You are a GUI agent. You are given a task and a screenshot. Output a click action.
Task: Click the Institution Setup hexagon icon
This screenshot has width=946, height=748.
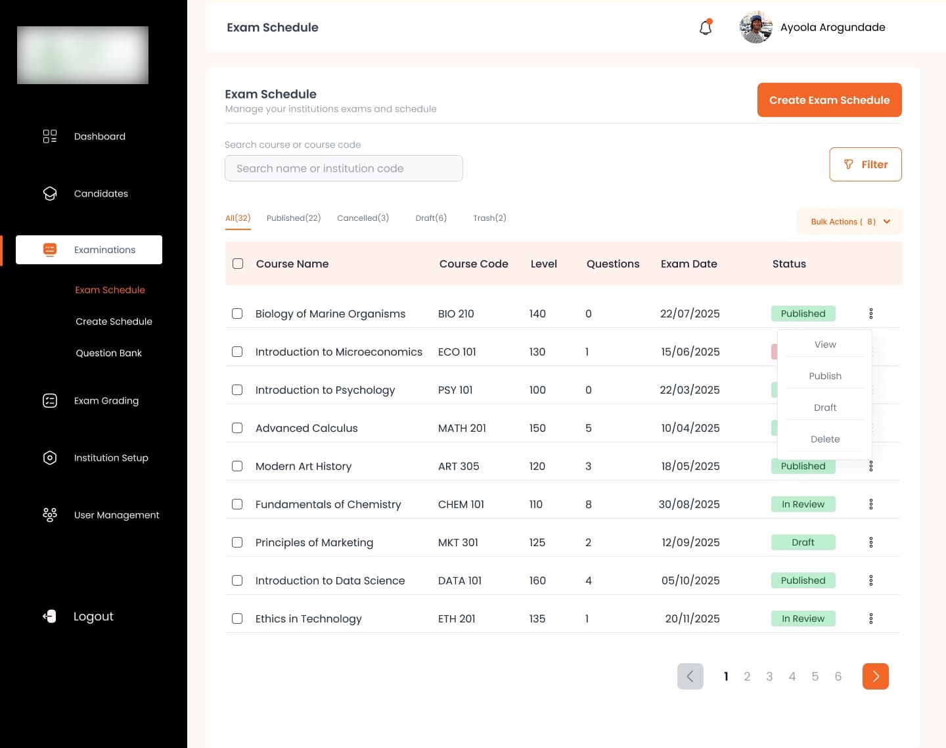pyautogui.click(x=50, y=457)
